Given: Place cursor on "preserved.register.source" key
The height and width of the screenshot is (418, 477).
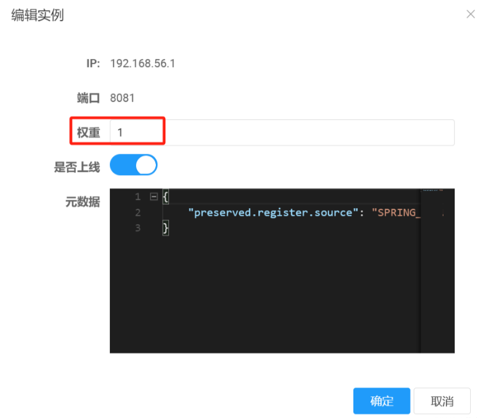Looking at the screenshot, I should pyautogui.click(x=273, y=212).
